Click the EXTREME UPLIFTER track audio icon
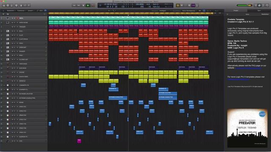271x152 pixels. pos(8,94)
